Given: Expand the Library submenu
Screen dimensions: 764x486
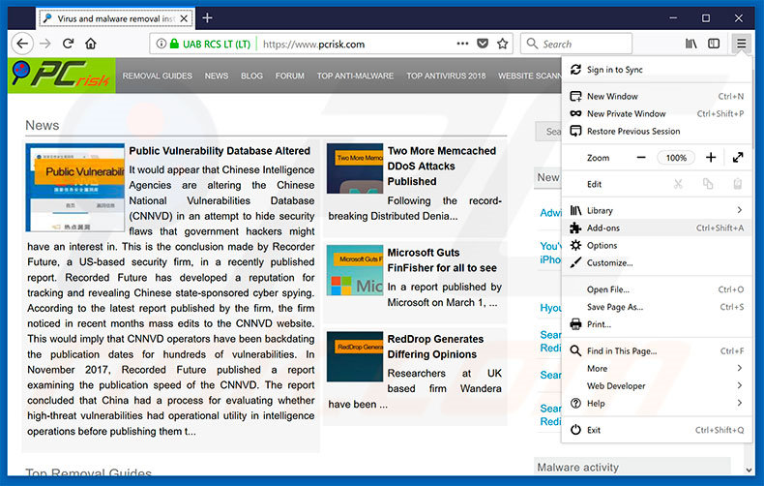Looking at the screenshot, I should [x=739, y=210].
